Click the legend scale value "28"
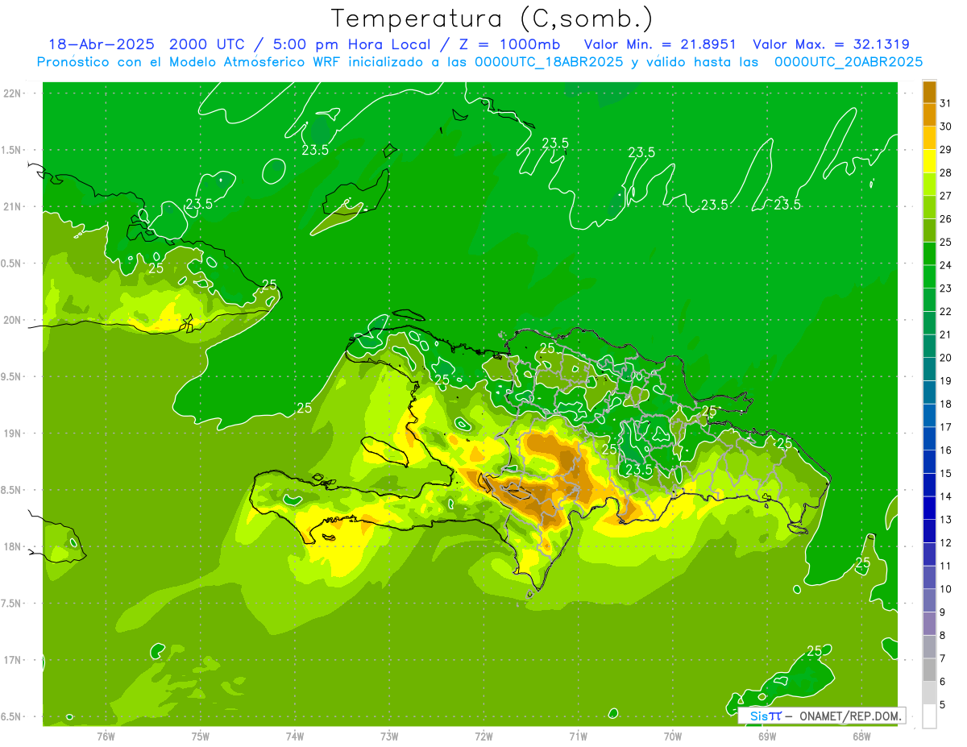 pyautogui.click(x=945, y=172)
